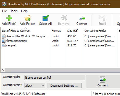Open the File menu
The image size is (120, 96).
pos(5,11)
